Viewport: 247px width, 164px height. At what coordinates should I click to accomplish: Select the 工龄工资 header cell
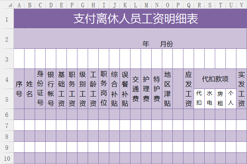click(93, 89)
